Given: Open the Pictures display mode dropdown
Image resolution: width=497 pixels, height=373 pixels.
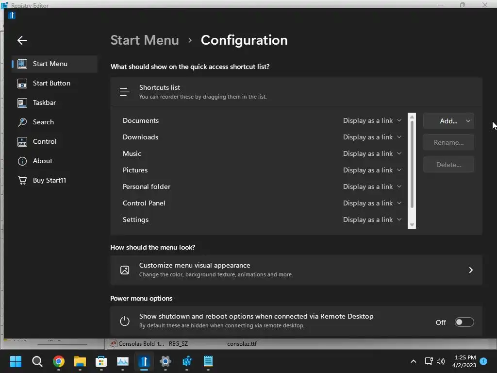Looking at the screenshot, I should pos(372,170).
